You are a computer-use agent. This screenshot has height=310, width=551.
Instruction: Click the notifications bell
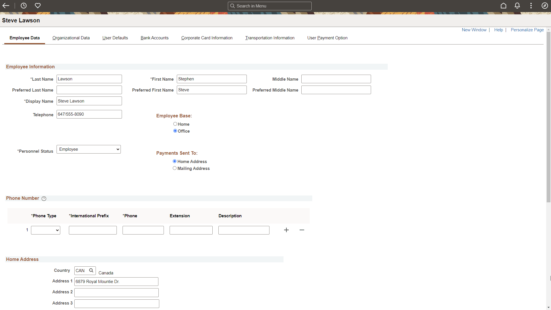coord(517,6)
